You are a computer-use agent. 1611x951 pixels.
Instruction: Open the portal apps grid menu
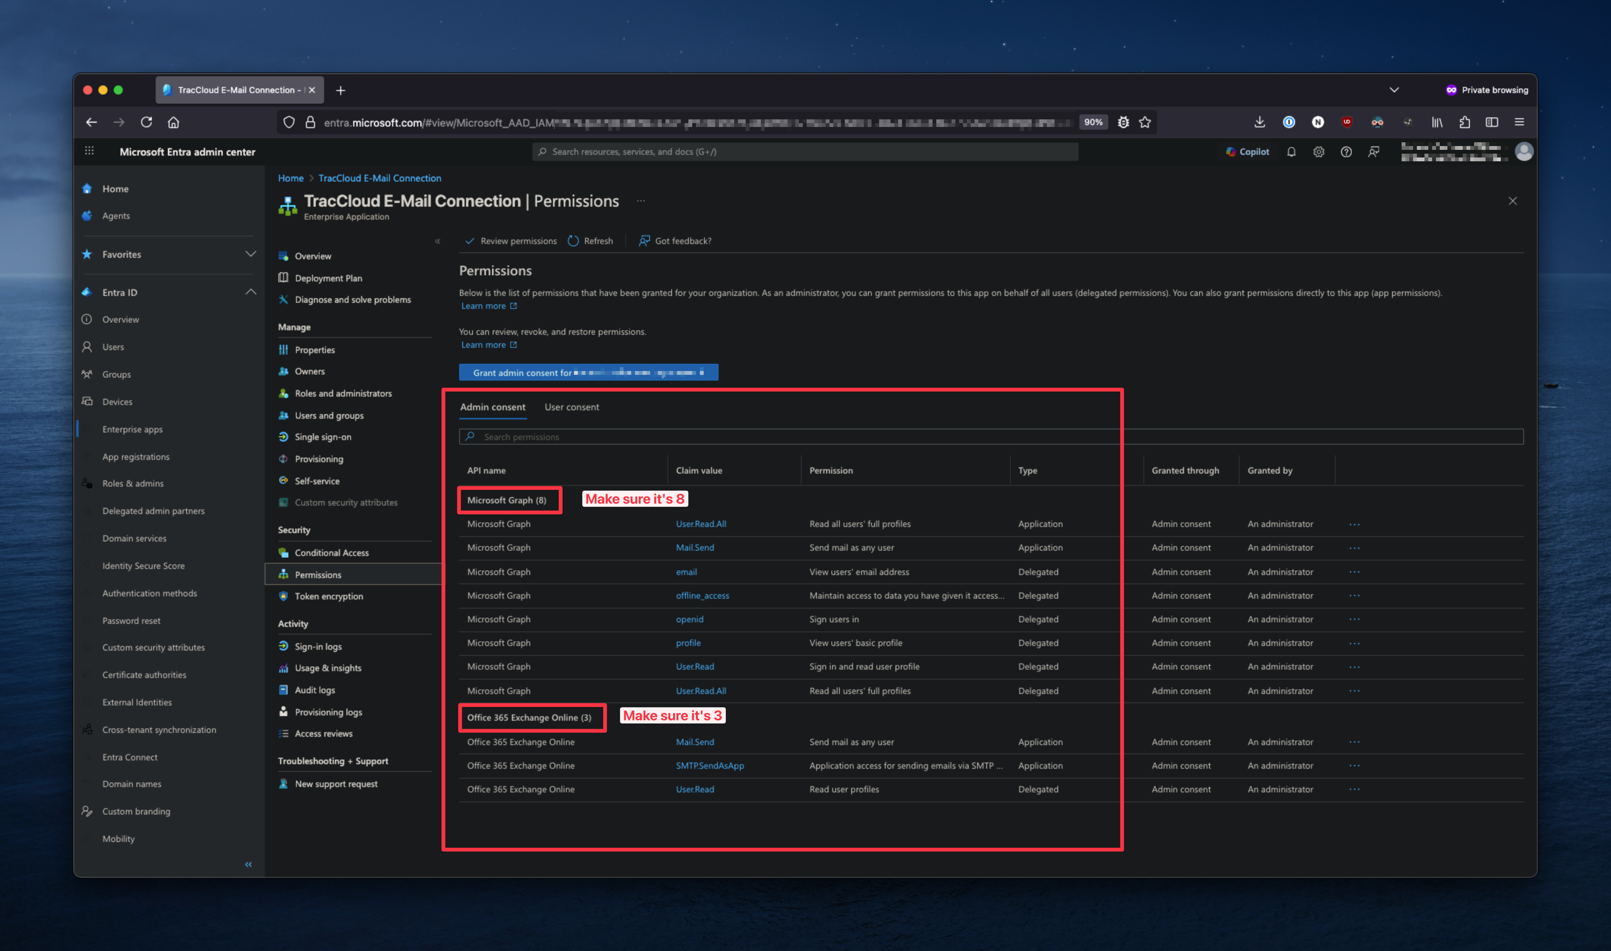pyautogui.click(x=89, y=151)
